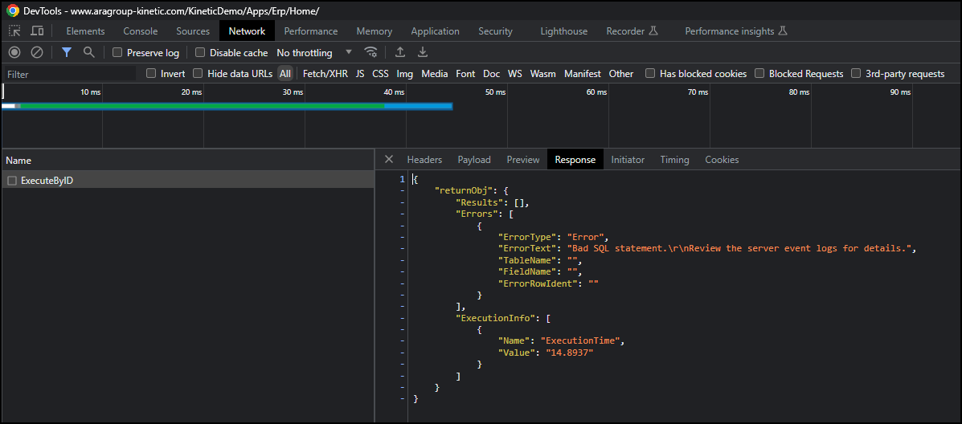This screenshot has width=962, height=424.
Task: Check the Disable cache checkbox
Action: point(201,53)
